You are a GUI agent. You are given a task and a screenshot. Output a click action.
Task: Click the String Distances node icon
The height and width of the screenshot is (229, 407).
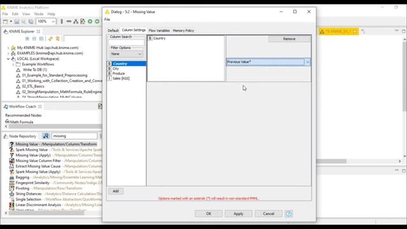tap(11, 193)
